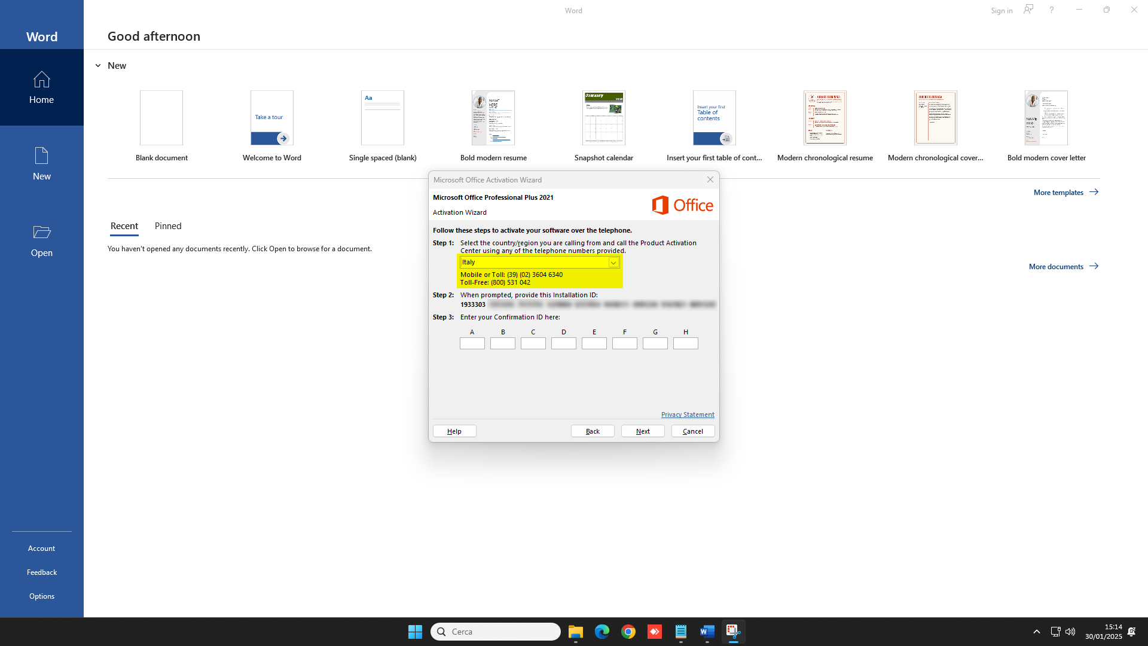Choose the Modern chronological cover letter template
The height and width of the screenshot is (646, 1148).
pos(936,118)
